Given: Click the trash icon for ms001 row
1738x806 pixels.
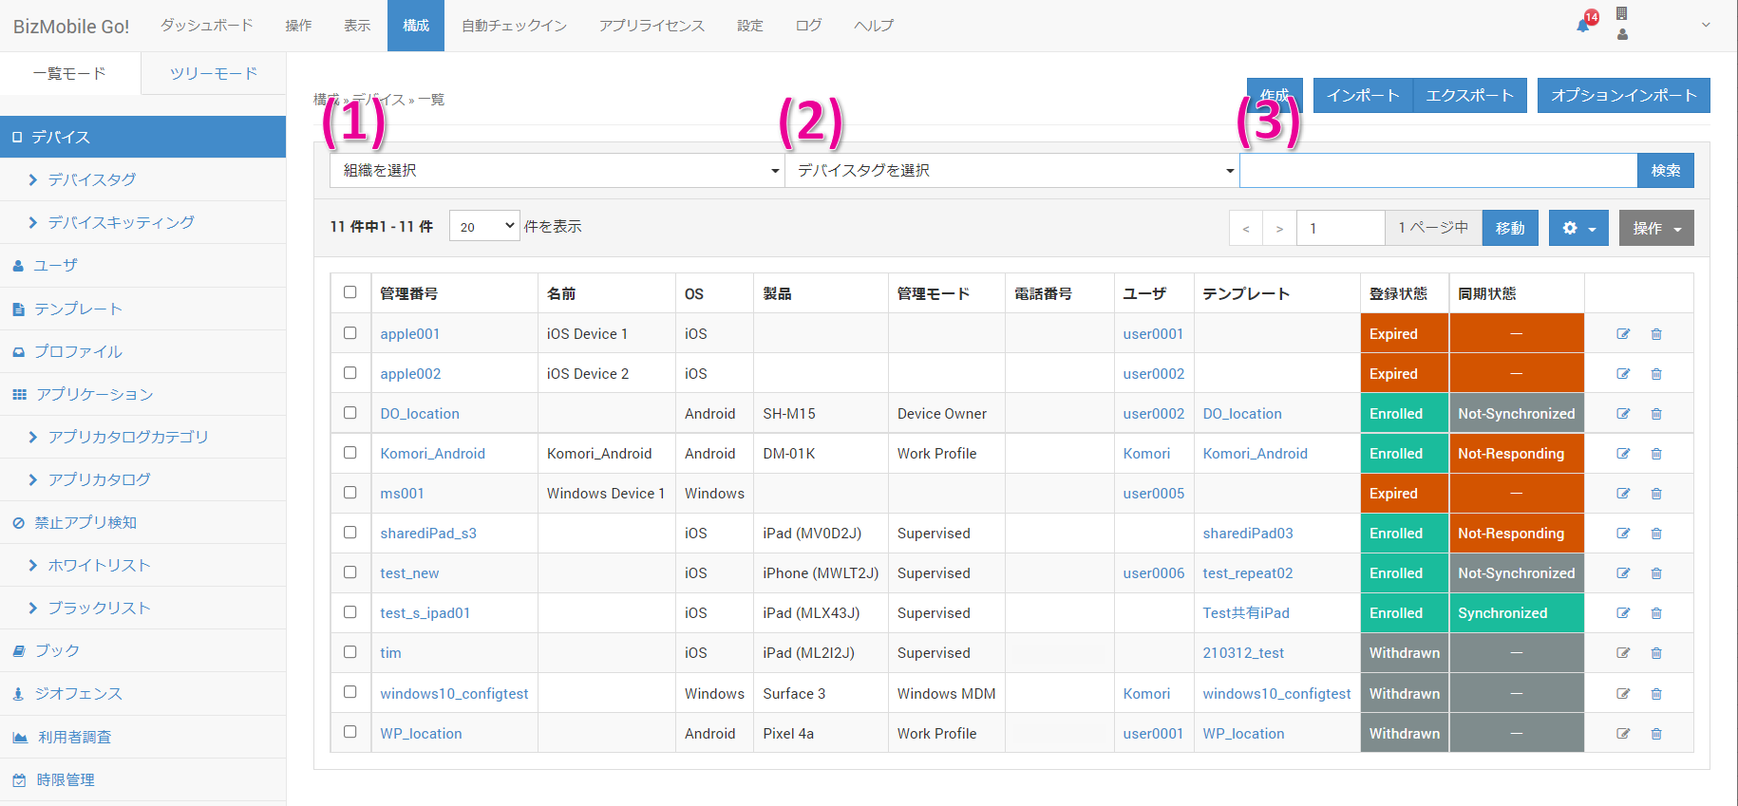Looking at the screenshot, I should 1656,494.
